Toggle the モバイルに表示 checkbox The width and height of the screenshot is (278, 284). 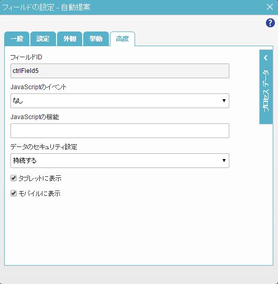coord(14,193)
